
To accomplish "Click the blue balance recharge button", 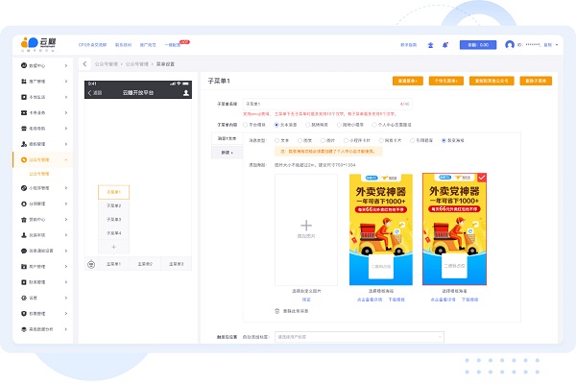I will point(477,44).
